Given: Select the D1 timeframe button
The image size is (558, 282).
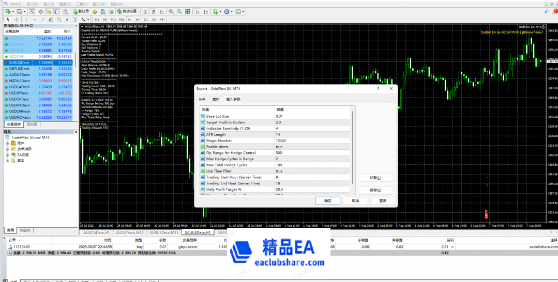Looking at the screenshot, I should pos(146,20).
